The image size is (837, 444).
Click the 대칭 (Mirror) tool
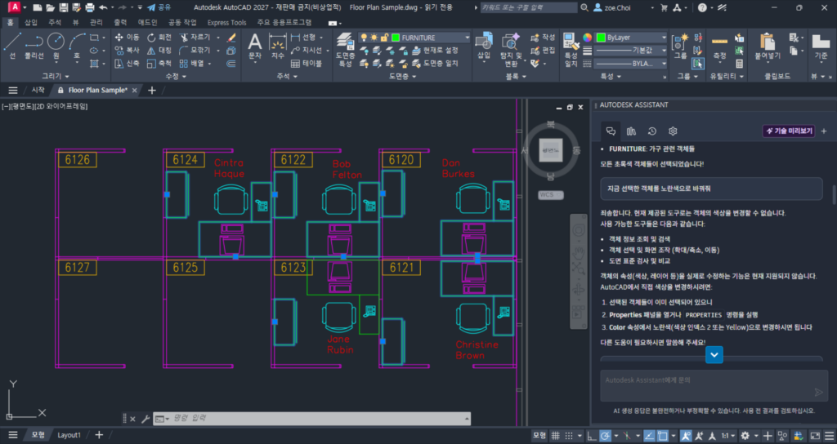point(159,50)
